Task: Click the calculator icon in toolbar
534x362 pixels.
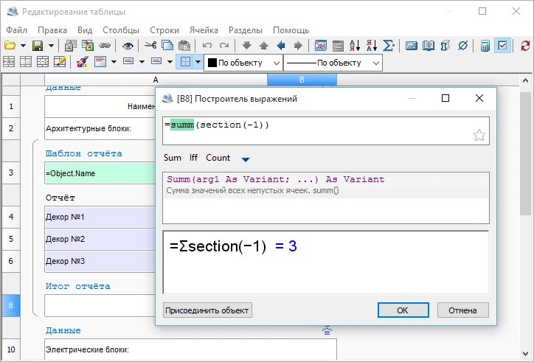Action: pyautogui.click(x=485, y=46)
